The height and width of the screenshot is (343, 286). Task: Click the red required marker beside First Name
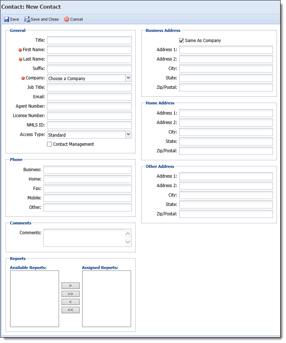click(x=20, y=50)
